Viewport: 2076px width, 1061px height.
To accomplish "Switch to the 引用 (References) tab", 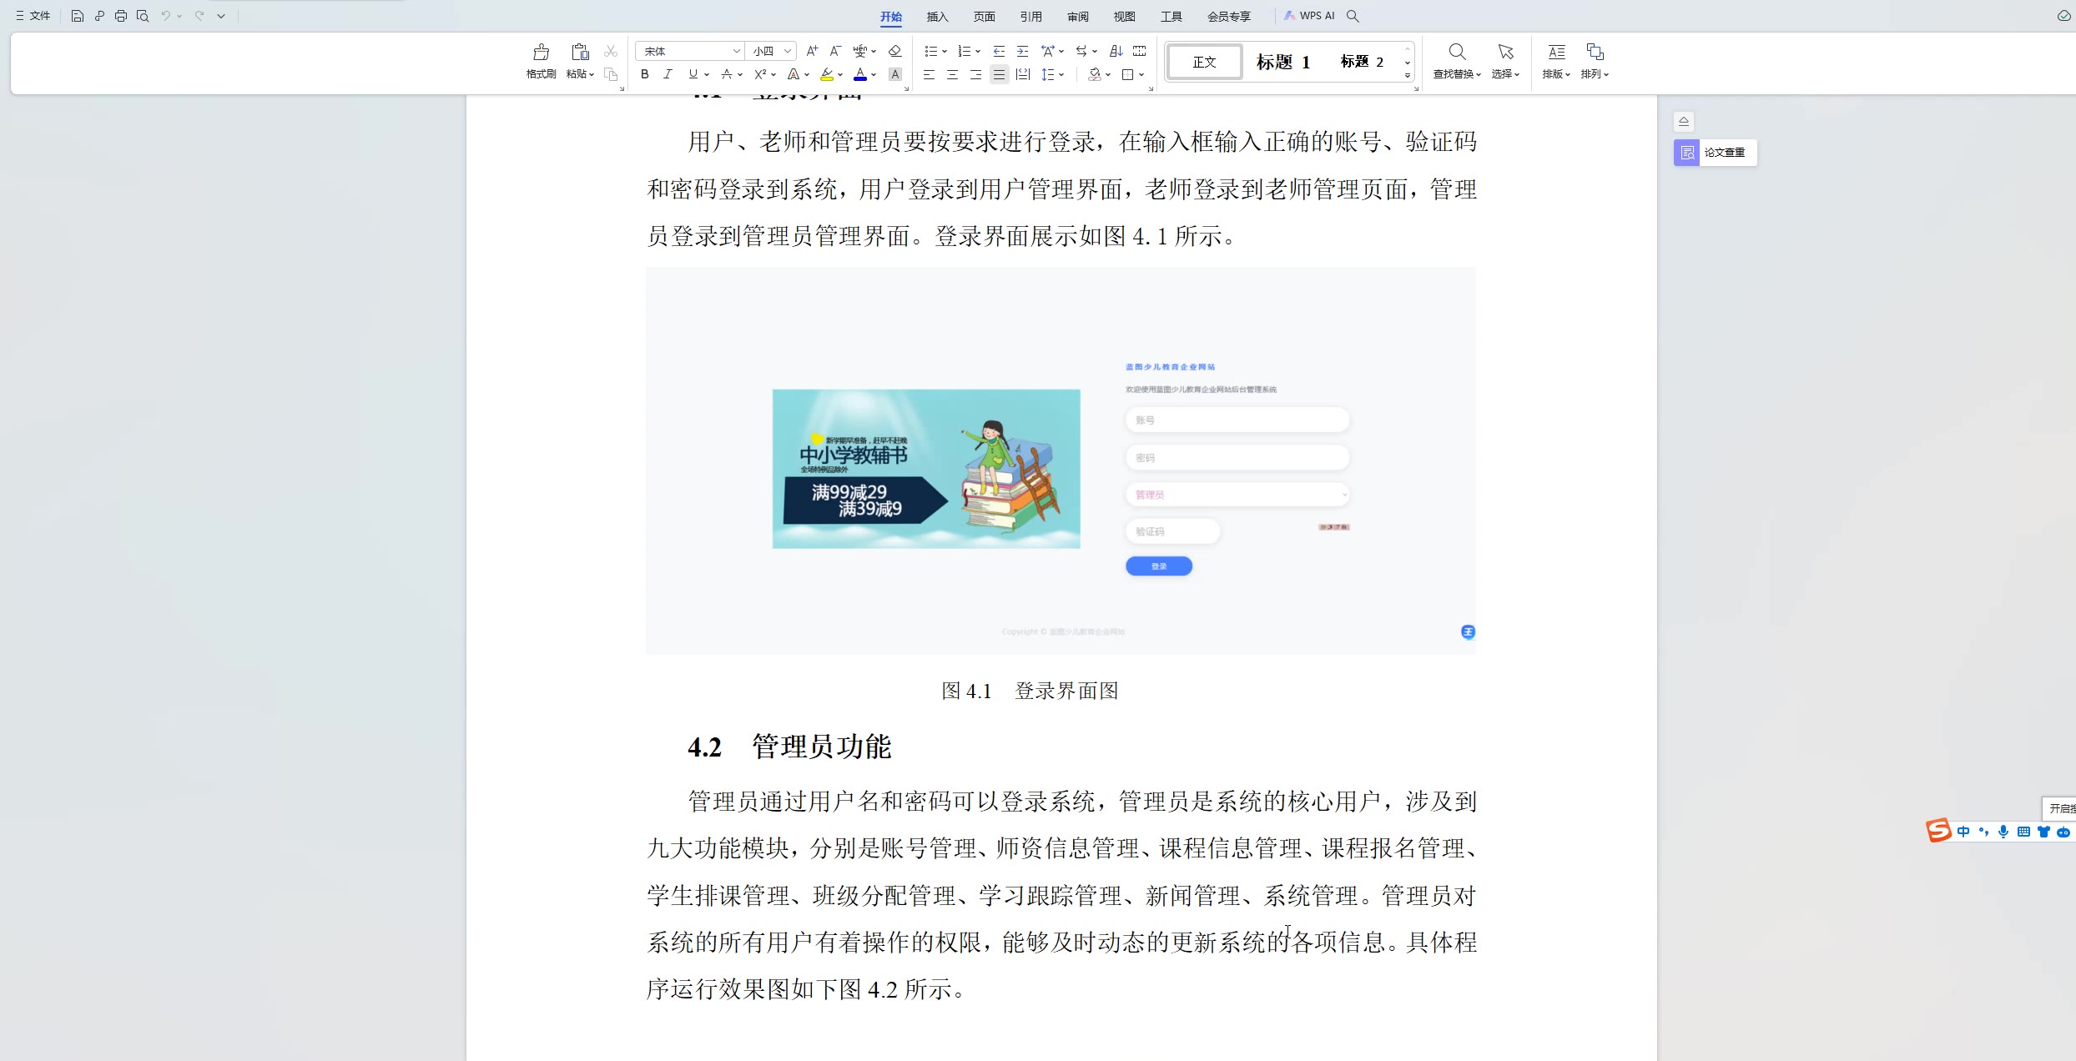I will pyautogui.click(x=1030, y=16).
